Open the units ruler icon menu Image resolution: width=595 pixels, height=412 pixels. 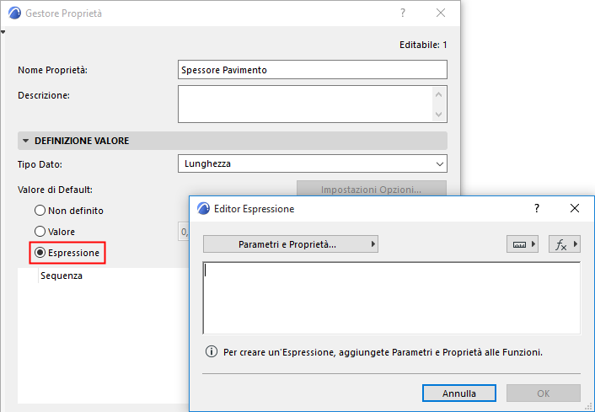tap(523, 244)
